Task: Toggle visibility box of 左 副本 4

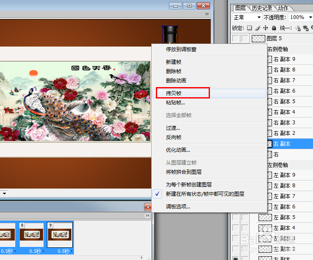Action: pyautogui.click(x=236, y=227)
